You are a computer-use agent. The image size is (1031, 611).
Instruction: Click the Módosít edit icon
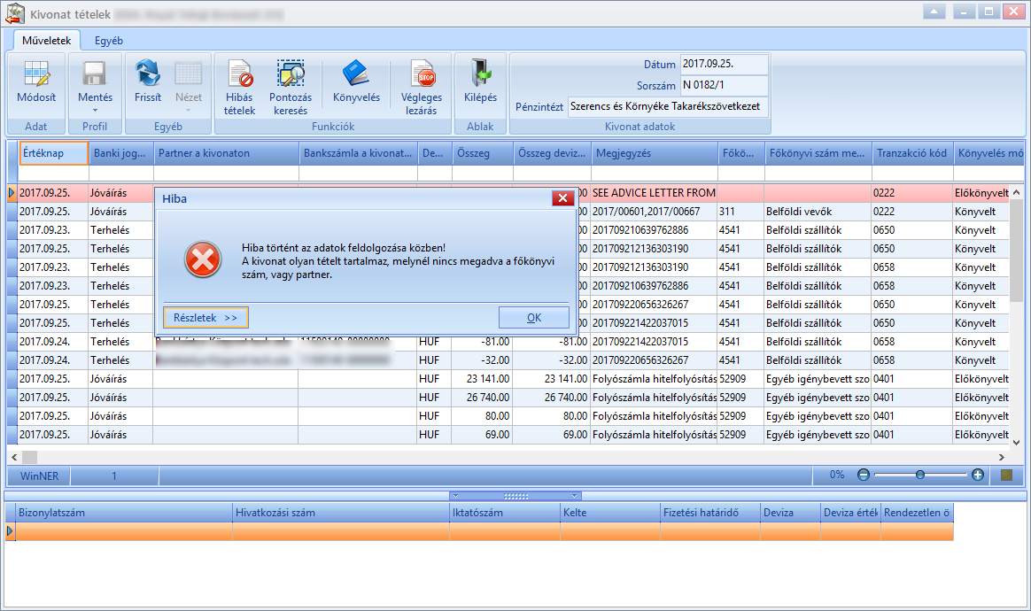(36, 73)
